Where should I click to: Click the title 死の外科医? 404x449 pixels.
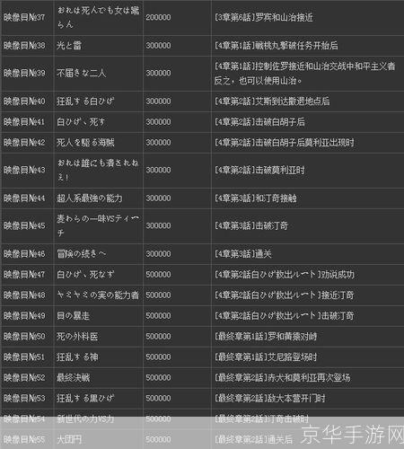(77, 337)
